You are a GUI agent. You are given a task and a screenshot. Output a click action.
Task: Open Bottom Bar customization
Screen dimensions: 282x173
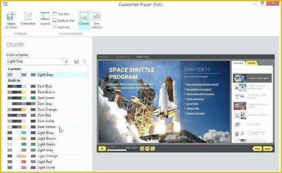64,21
